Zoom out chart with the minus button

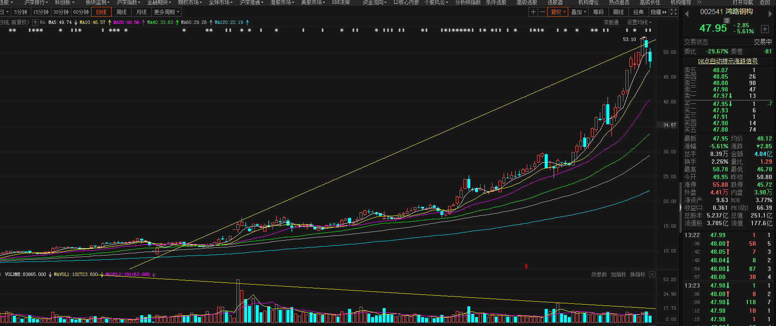point(543,12)
